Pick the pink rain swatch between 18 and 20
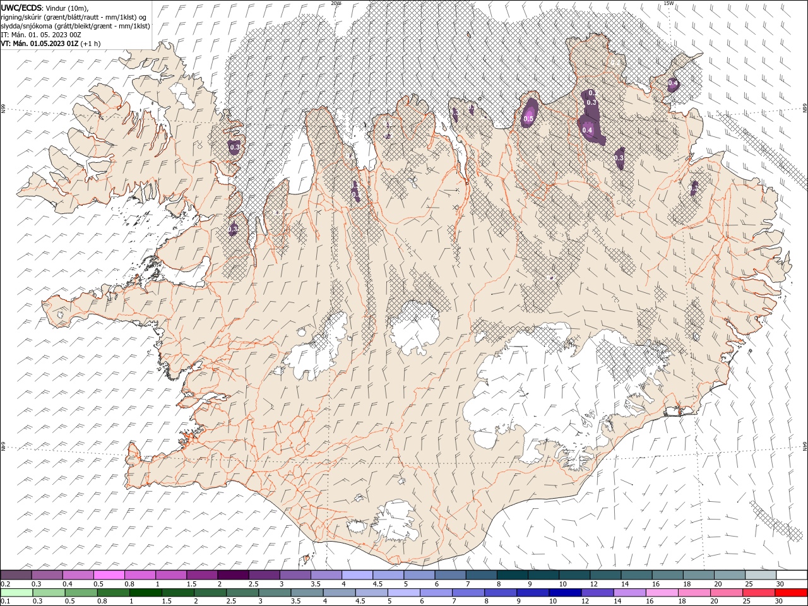 (694, 593)
